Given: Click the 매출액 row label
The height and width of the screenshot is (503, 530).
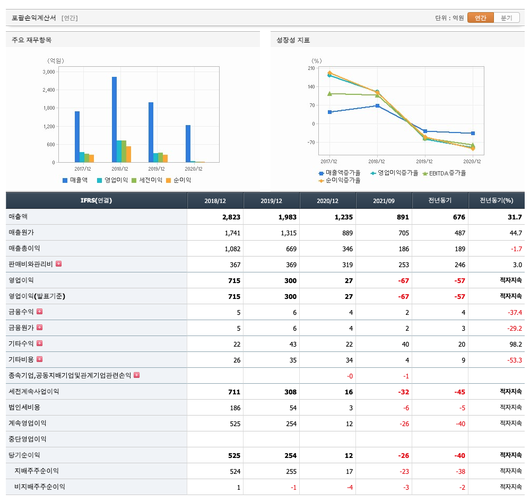Looking at the screenshot, I should pos(18,217).
